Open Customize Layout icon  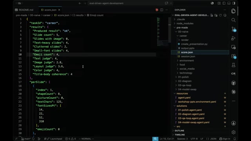click(x=219, y=3)
